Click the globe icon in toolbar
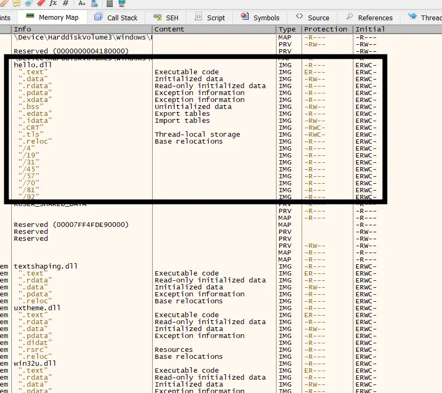This screenshot has height=393, width=442. (x=122, y=3)
